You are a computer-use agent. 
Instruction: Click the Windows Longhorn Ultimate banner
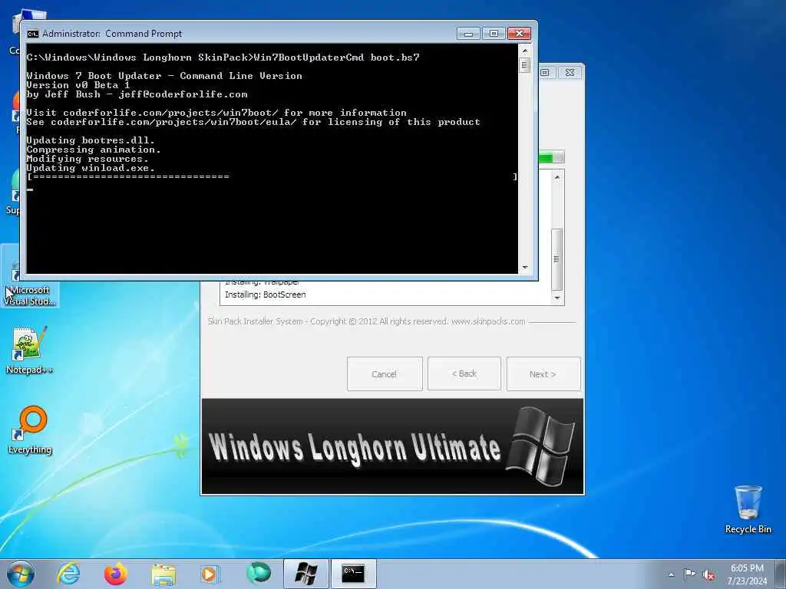tap(392, 446)
